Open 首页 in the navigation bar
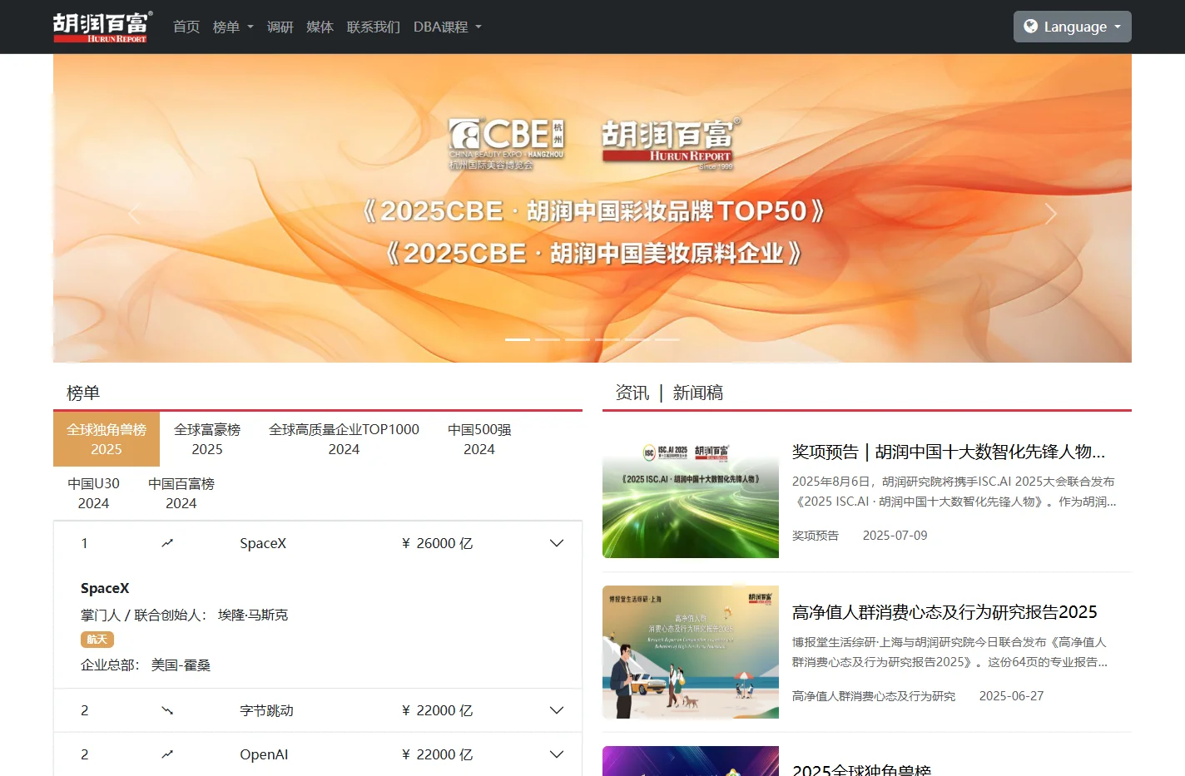Image resolution: width=1185 pixels, height=776 pixels. (186, 27)
